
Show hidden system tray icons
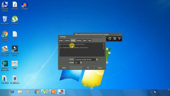[x=152, y=92]
